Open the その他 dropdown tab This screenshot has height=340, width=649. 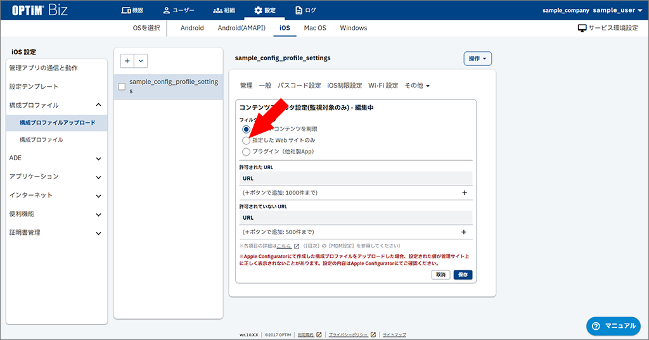pos(417,85)
